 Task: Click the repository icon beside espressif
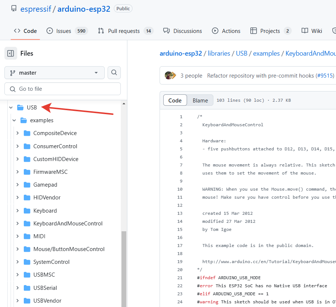tap(14, 8)
